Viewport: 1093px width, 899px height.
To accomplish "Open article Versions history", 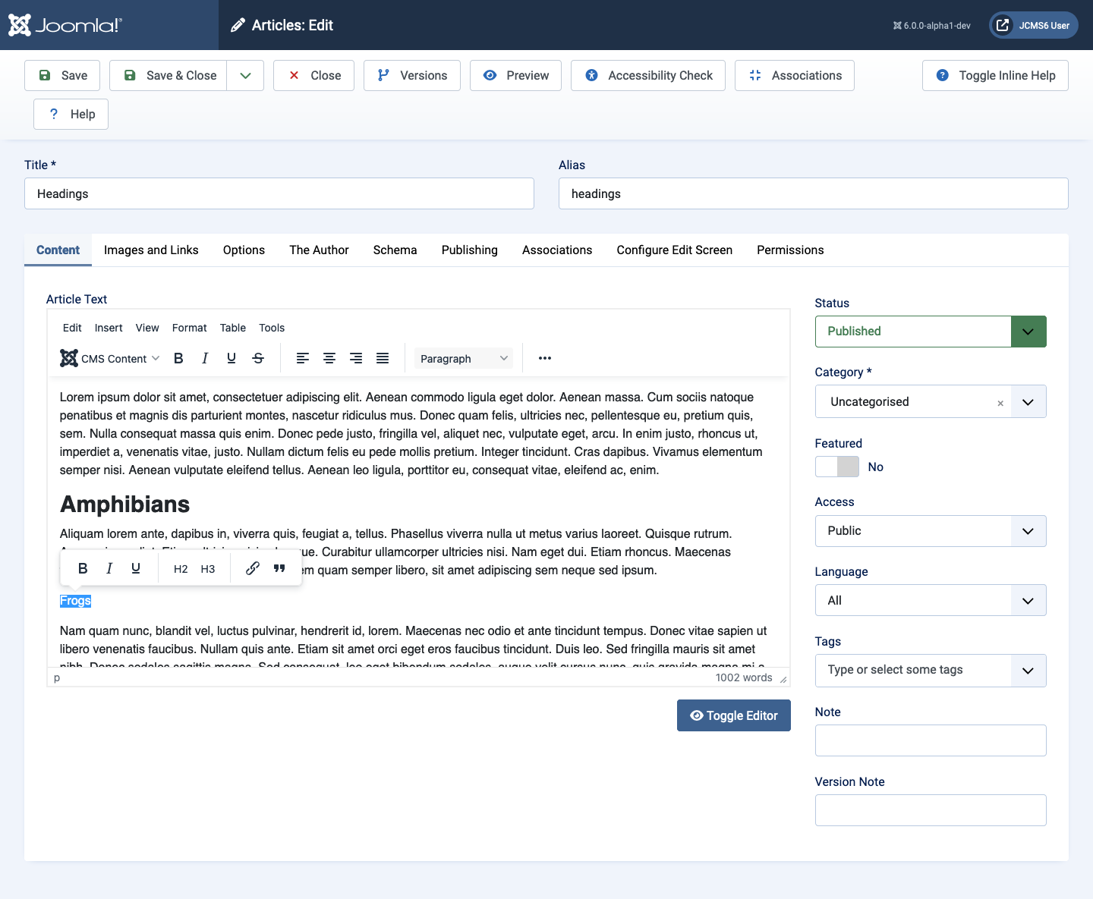I will [411, 75].
